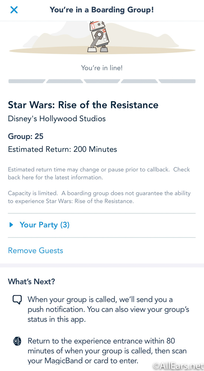Tap Disney's Hollywood Studios park name
The image size is (204, 371).
[57, 119]
